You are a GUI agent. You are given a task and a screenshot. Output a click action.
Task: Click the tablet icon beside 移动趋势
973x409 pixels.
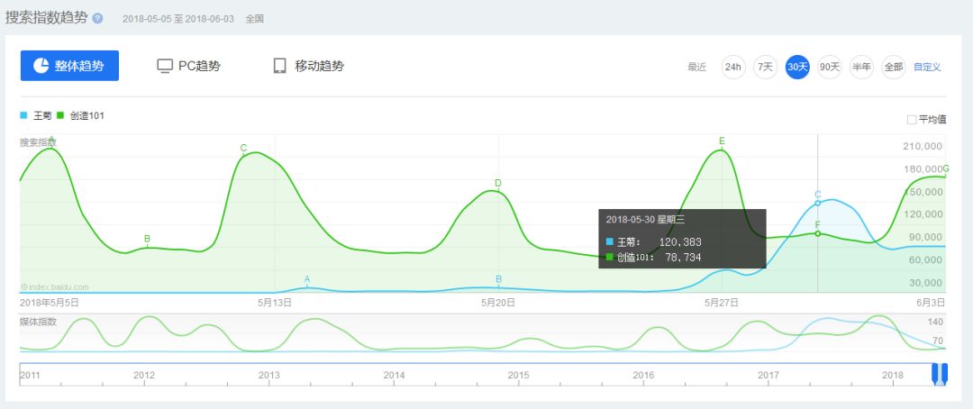pos(280,66)
